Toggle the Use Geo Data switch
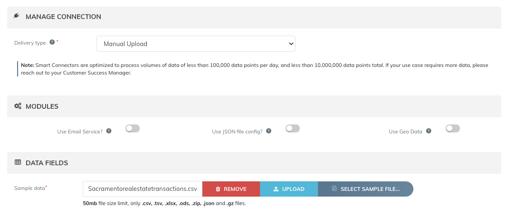 453,129
